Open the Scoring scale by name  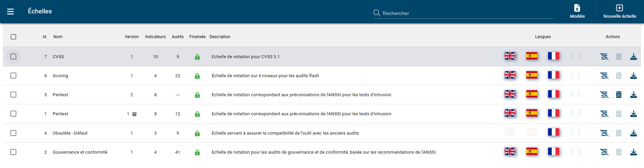click(x=60, y=76)
